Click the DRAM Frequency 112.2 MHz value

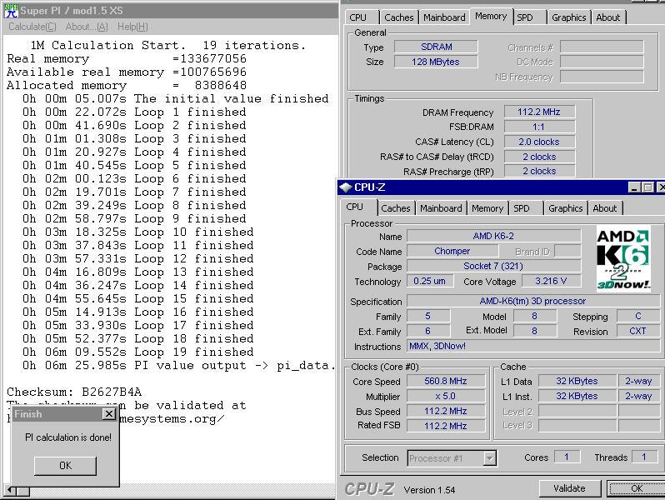coord(539,112)
